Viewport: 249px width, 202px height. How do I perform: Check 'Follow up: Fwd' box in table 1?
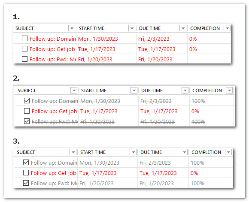tap(24, 59)
